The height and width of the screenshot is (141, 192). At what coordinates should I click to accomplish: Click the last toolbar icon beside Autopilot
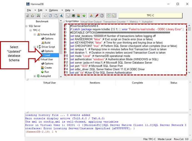click(x=114, y=16)
